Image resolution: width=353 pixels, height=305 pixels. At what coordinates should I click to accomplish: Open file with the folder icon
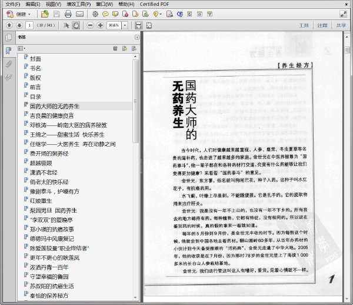pyautogui.click(x=45, y=14)
